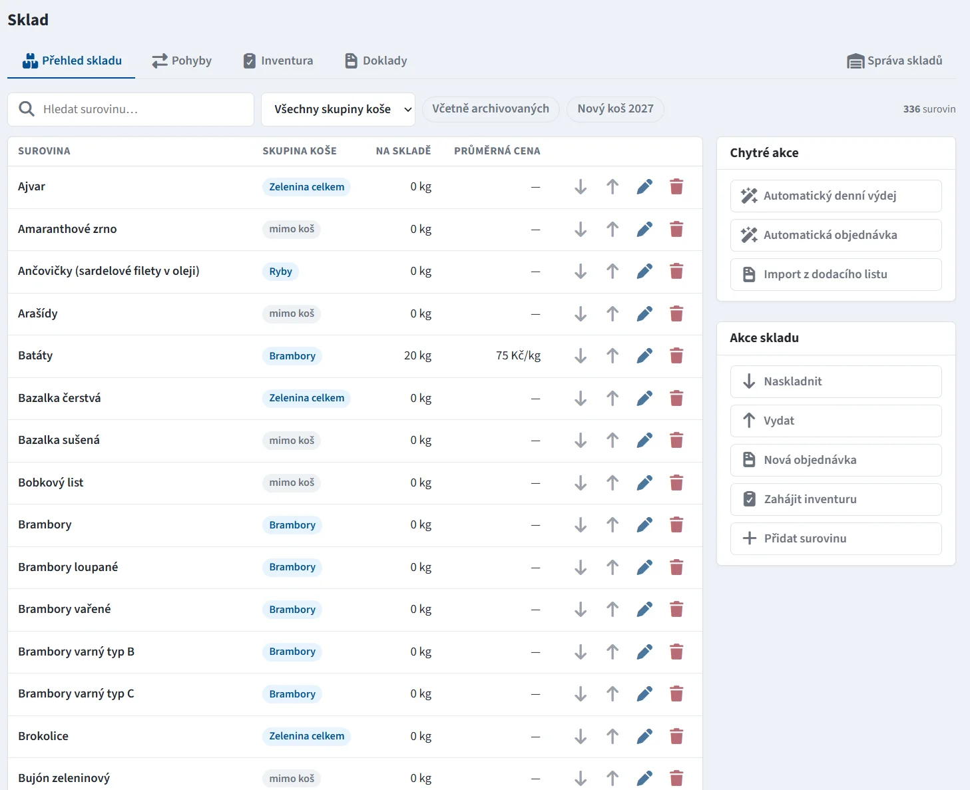Screen dimensions: 970x790
Task: Edit Ančovičky using the pencil icon
Action: tap(644, 272)
